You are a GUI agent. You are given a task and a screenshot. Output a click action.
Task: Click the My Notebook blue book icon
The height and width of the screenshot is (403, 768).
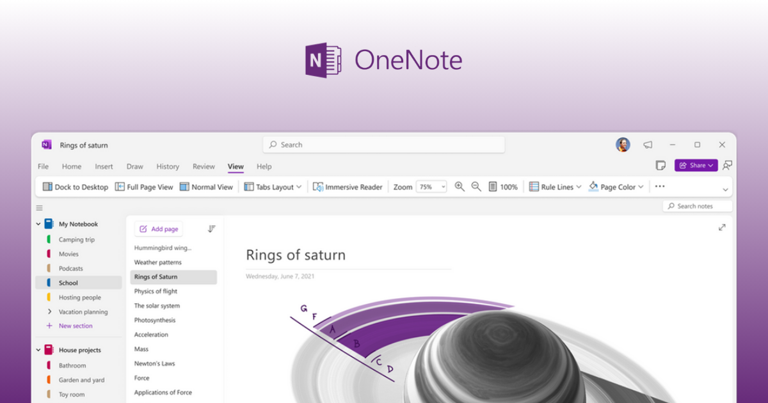[49, 224]
